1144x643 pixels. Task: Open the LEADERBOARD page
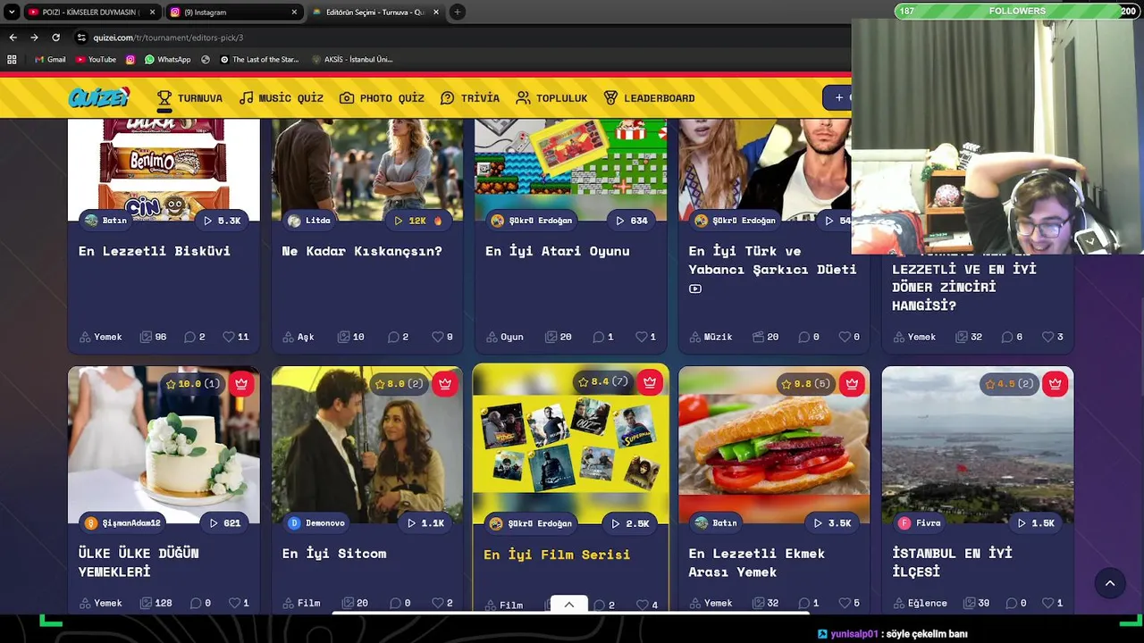[x=649, y=98]
